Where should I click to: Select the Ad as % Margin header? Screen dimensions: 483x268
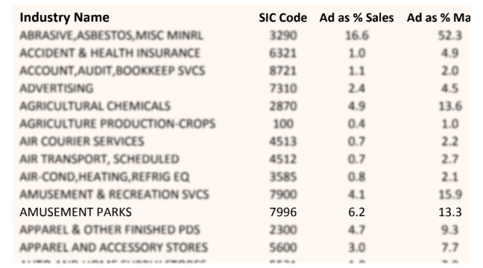pos(438,18)
